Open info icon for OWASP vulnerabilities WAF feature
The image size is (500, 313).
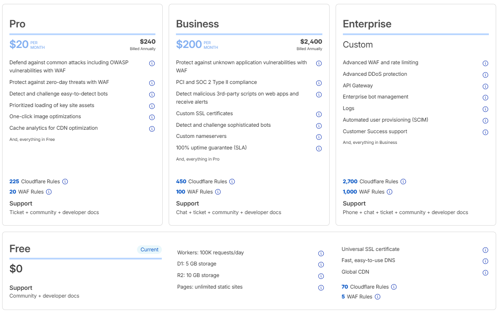coord(152,63)
